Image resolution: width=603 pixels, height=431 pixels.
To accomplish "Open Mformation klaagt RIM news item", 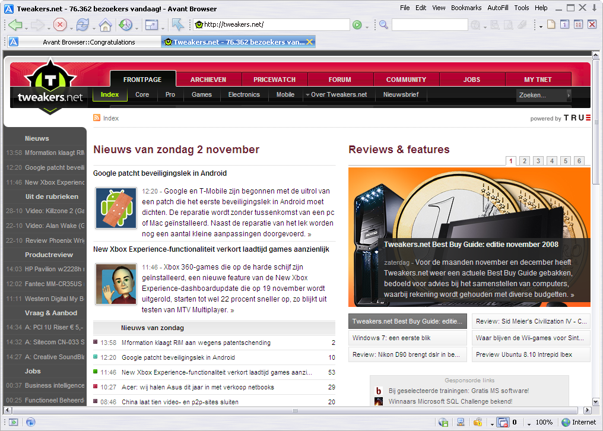I will 196,343.
